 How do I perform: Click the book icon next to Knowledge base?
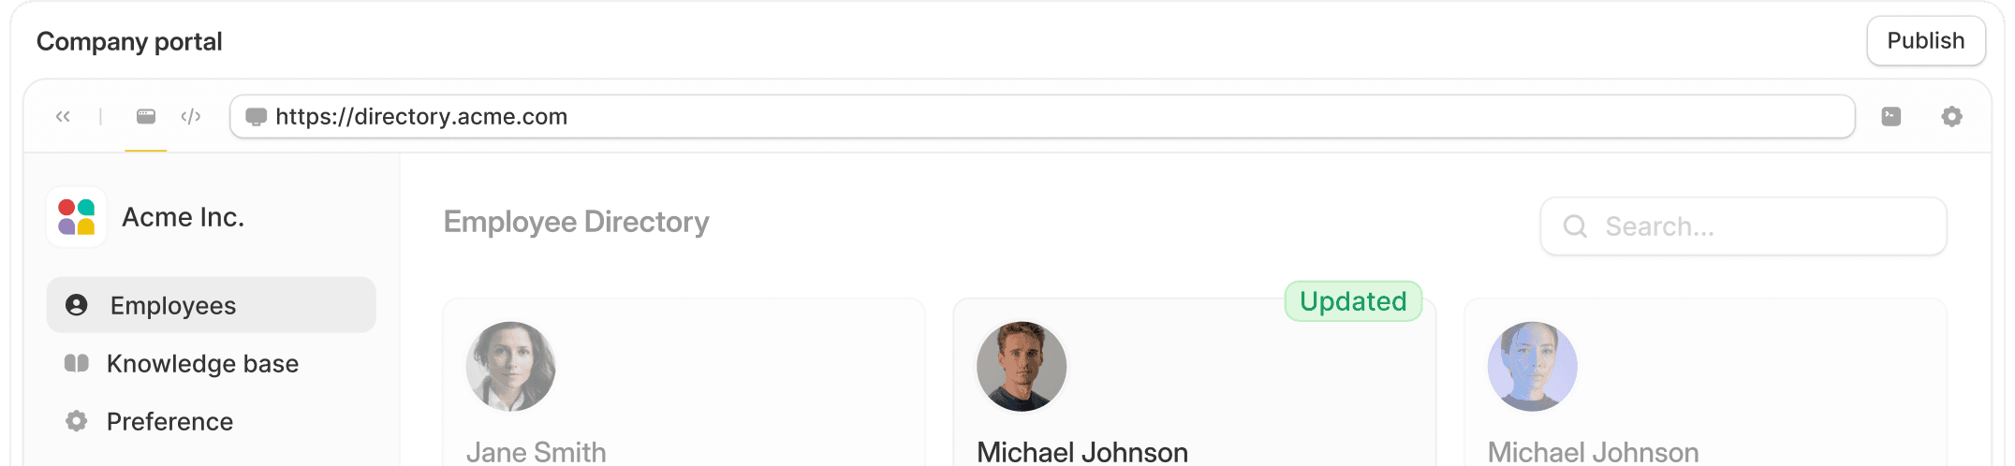[x=77, y=363]
